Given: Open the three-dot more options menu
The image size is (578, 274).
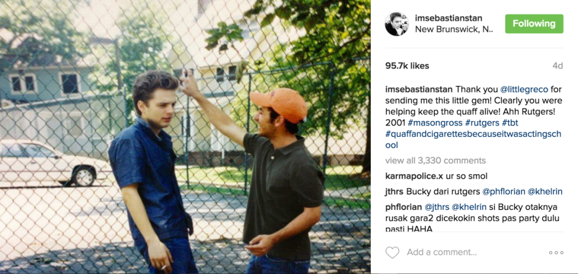Looking at the screenshot, I should tap(556, 252).
